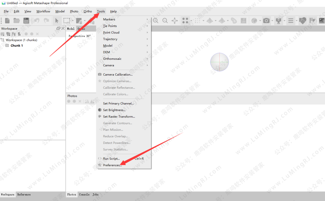Image resolution: width=325 pixels, height=201 pixels.
Task: Click the Save floppy disk icon
Action: coord(26,20)
